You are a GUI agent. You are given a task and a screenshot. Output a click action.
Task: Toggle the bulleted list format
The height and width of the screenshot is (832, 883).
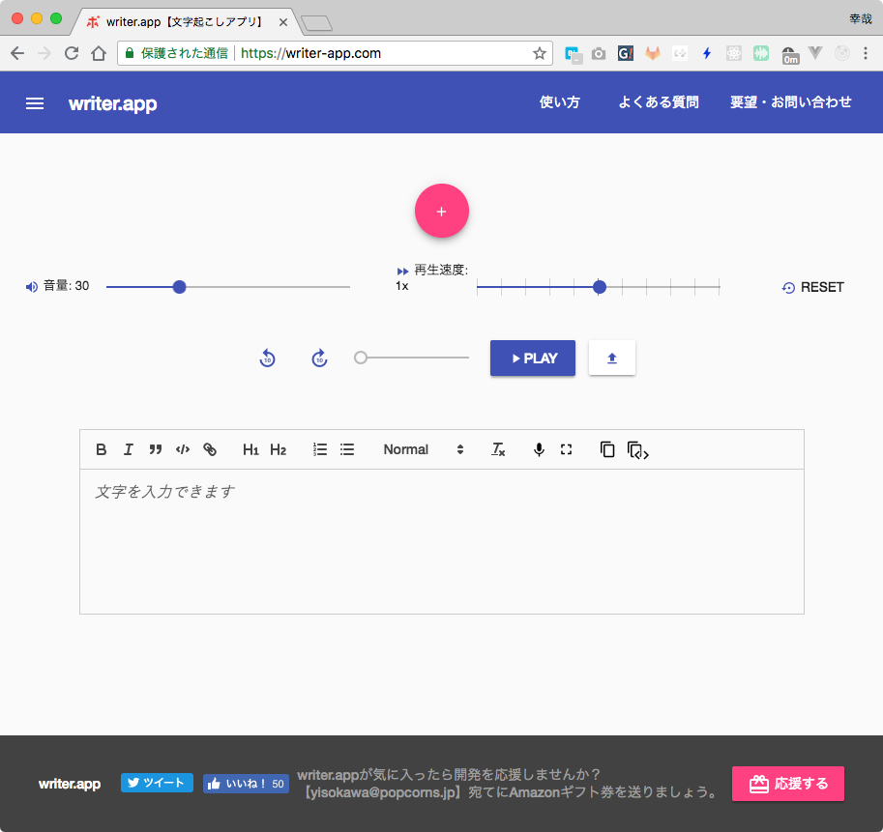[347, 449]
